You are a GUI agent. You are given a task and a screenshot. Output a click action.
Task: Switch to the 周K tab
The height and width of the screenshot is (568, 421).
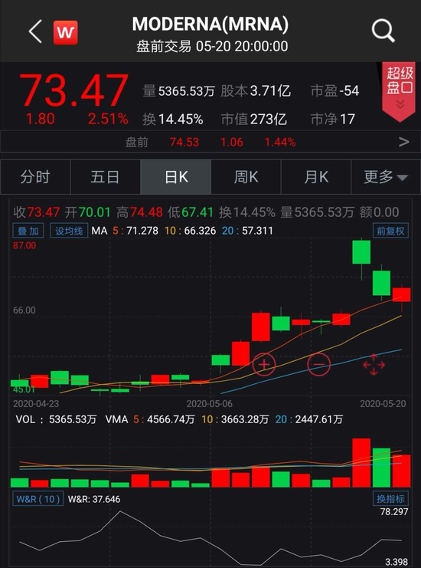pyautogui.click(x=246, y=177)
